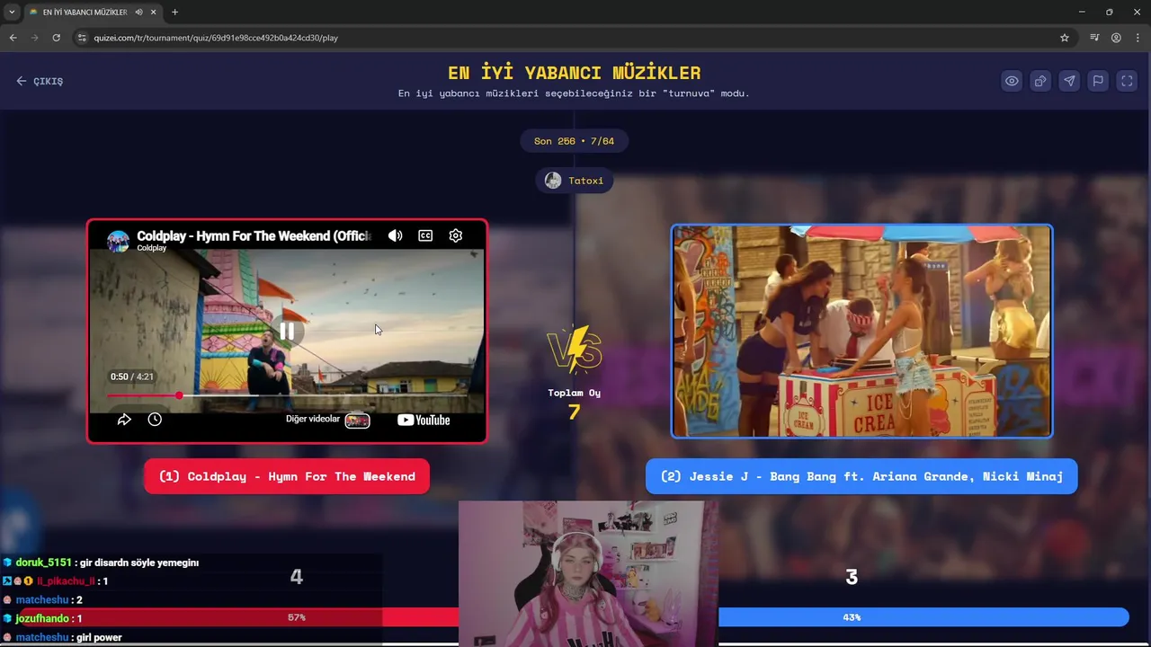
Task: Click the Son 256 • 7/64 round indicator
Action: (574, 141)
